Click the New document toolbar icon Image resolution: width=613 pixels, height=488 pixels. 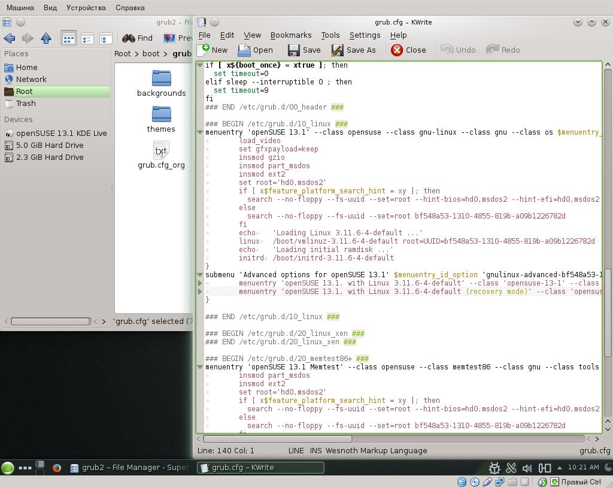(x=205, y=50)
